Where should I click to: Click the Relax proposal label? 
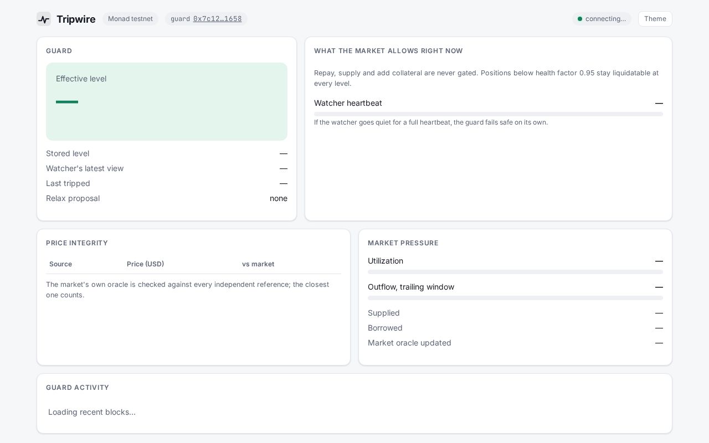pos(73,198)
